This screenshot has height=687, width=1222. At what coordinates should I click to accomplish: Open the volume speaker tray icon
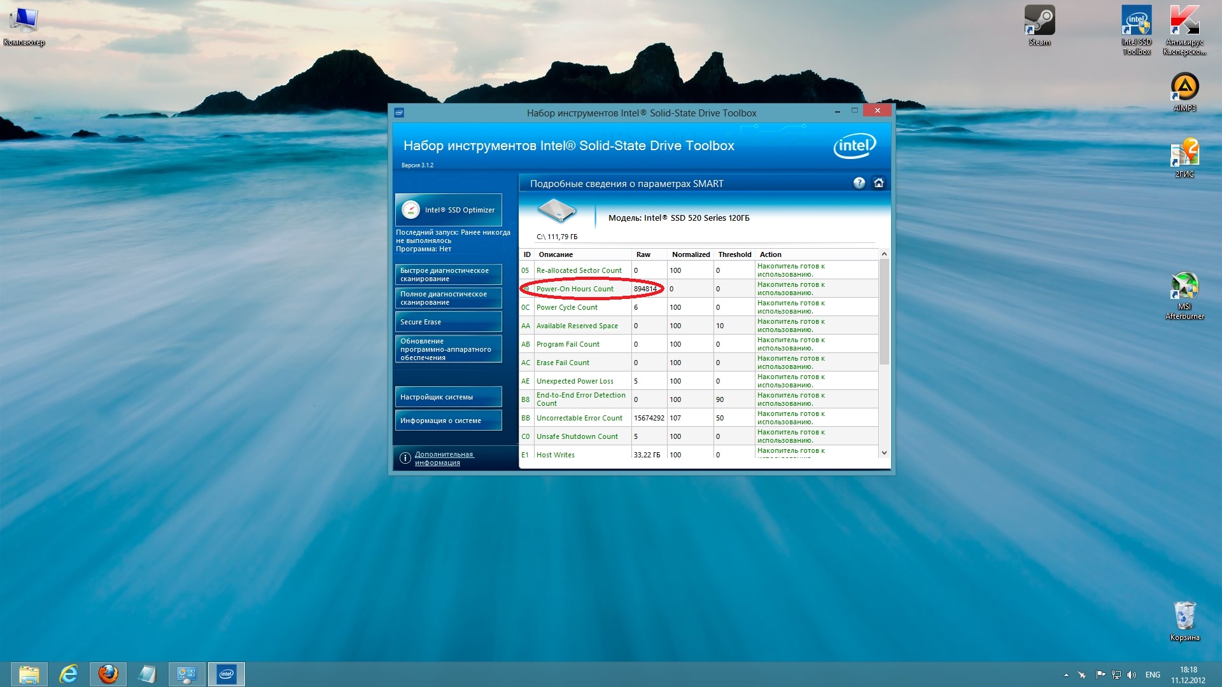(1132, 675)
